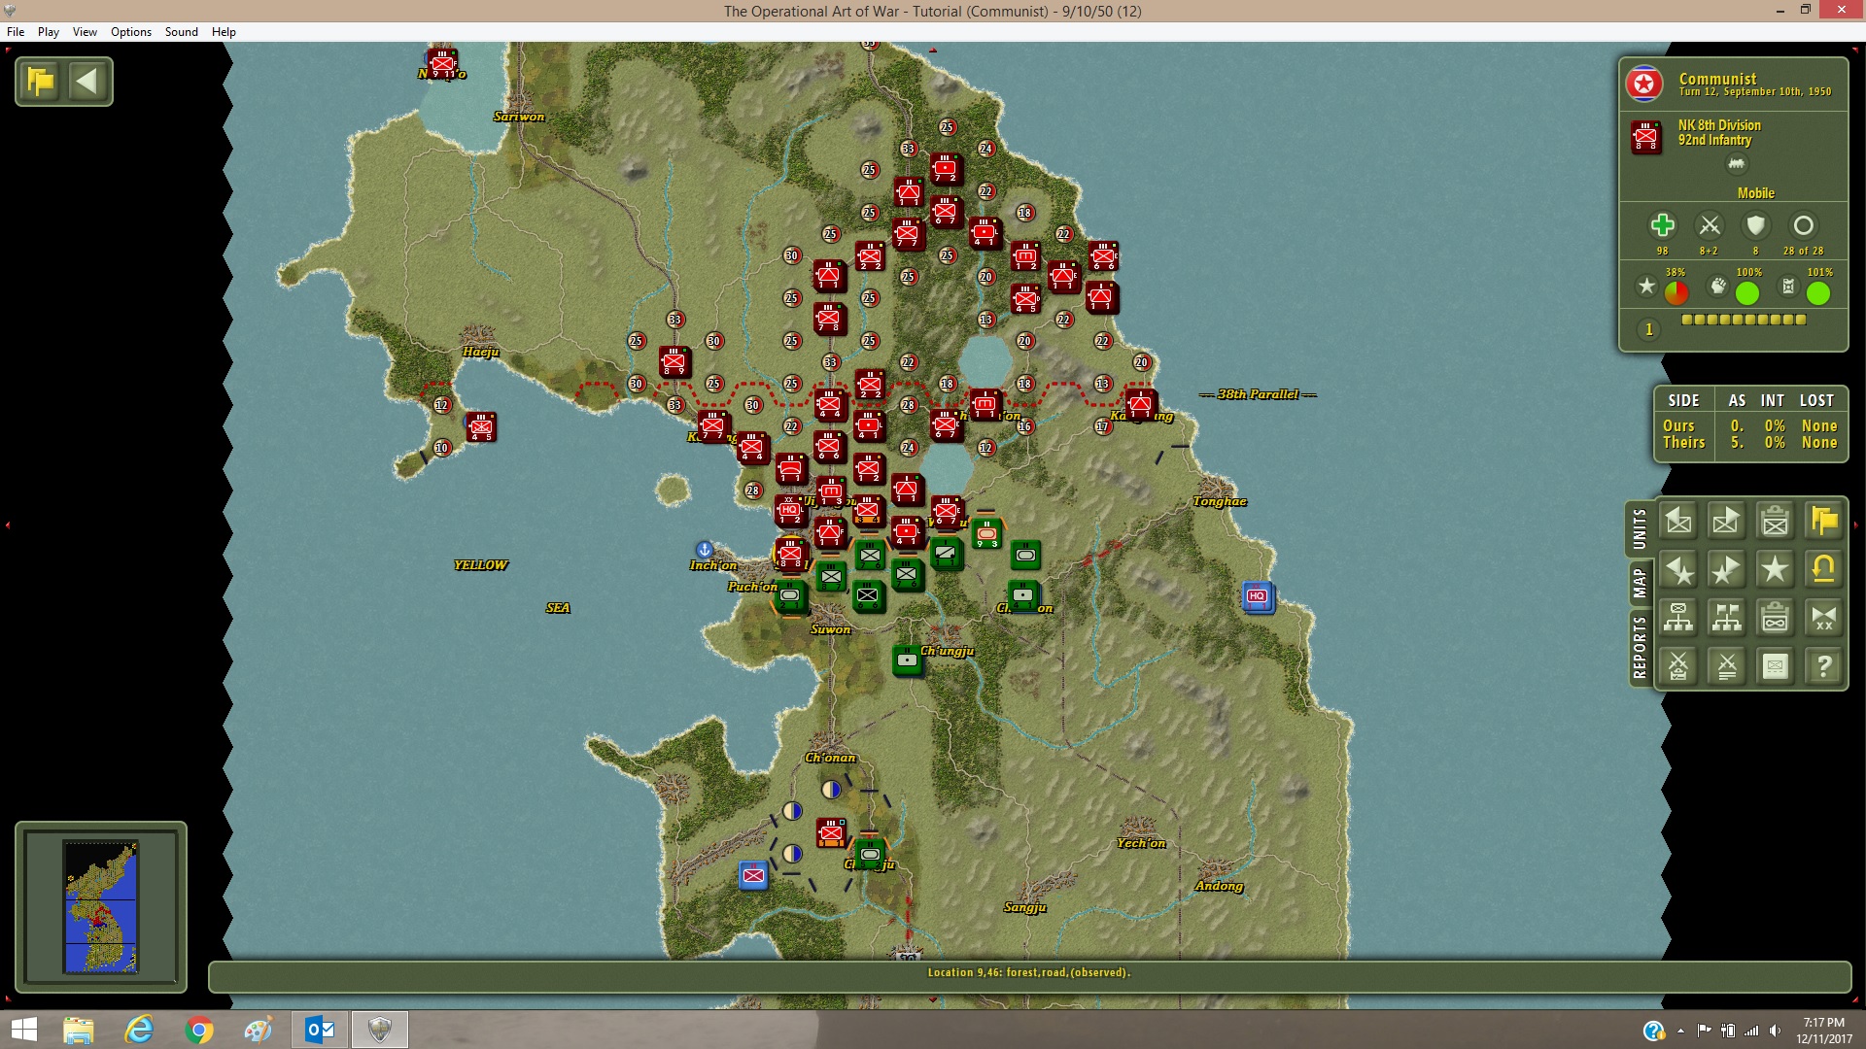Open Google Chrome from the taskbar

pyautogui.click(x=199, y=1030)
